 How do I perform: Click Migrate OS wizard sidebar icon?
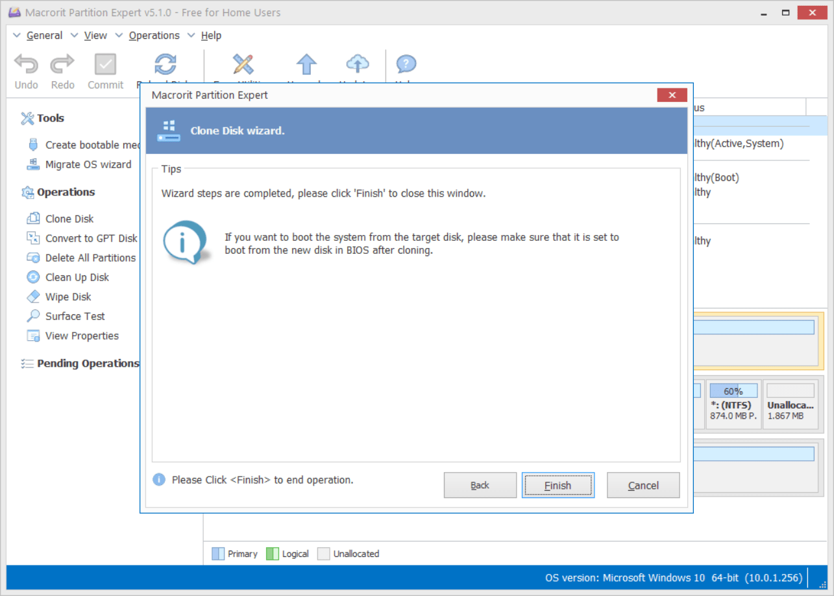(x=33, y=164)
